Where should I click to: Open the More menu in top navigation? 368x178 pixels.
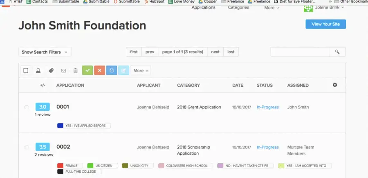coord(272,8)
